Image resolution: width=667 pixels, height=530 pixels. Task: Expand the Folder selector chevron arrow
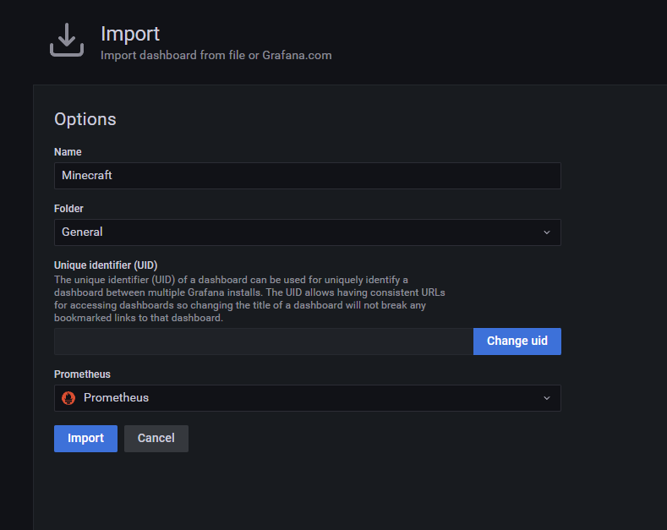[546, 232]
